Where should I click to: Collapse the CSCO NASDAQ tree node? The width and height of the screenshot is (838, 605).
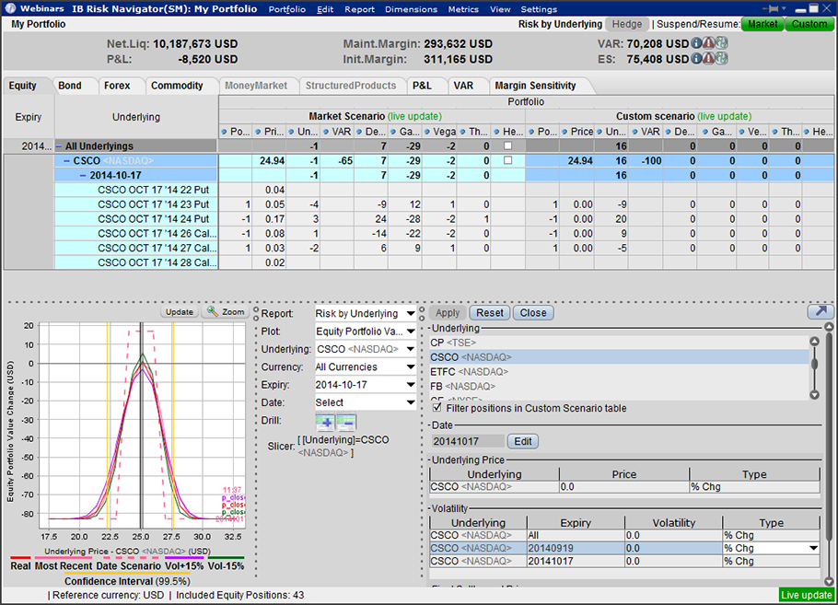click(x=67, y=160)
